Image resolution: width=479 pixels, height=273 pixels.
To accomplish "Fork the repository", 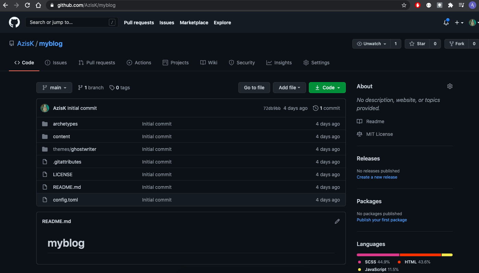I will (457, 44).
